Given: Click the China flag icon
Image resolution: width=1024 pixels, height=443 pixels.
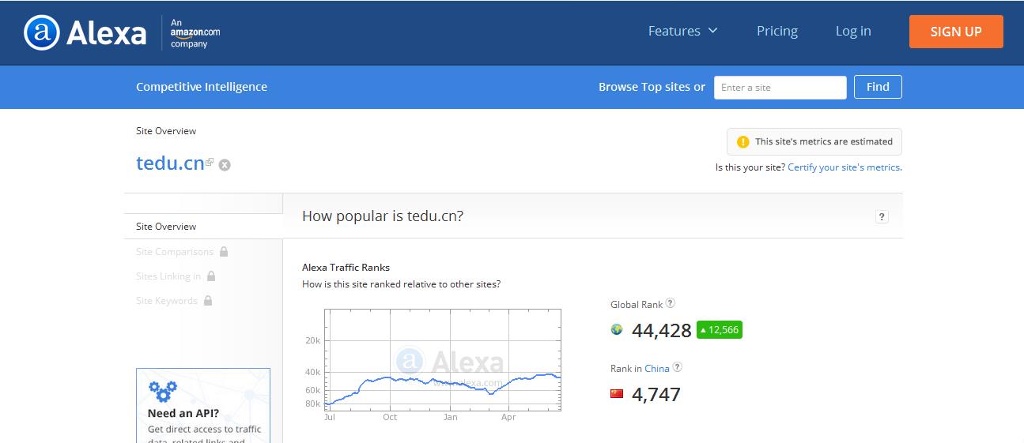Looking at the screenshot, I should coord(617,393).
